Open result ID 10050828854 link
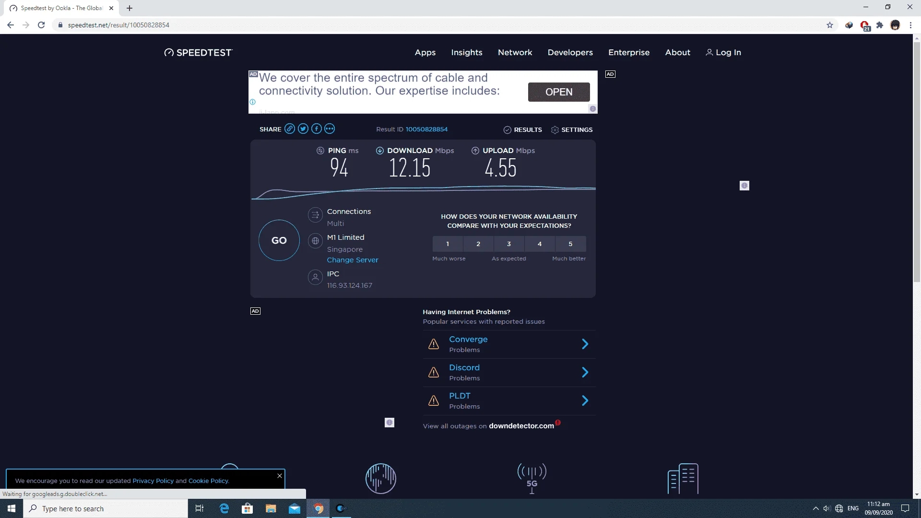This screenshot has width=921, height=518. coord(426,129)
